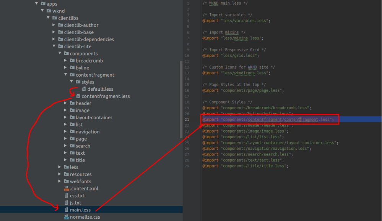This screenshot has width=382, height=221.
Task: Click the css.txt file icon
Action: (x=66, y=195)
